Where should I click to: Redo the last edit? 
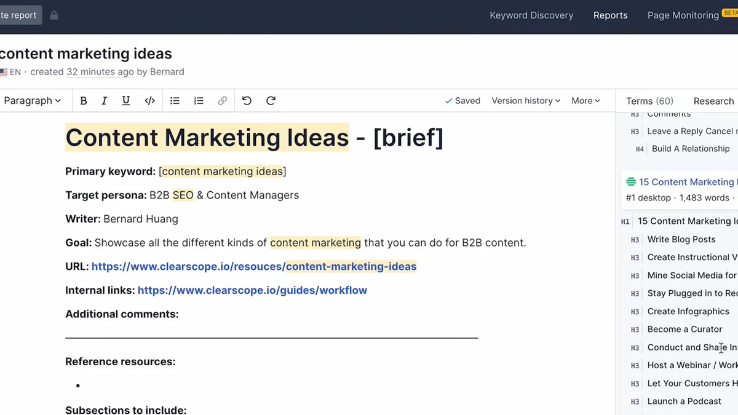(271, 101)
